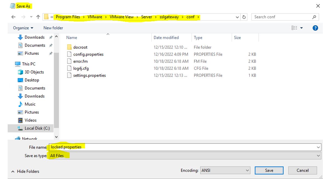The width and height of the screenshot is (323, 179).
Task: Change the view layout icon
Action: click(x=294, y=28)
